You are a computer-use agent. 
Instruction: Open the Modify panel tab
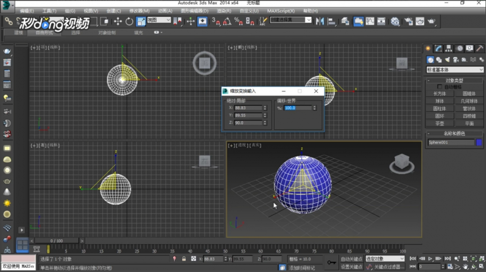point(439,49)
